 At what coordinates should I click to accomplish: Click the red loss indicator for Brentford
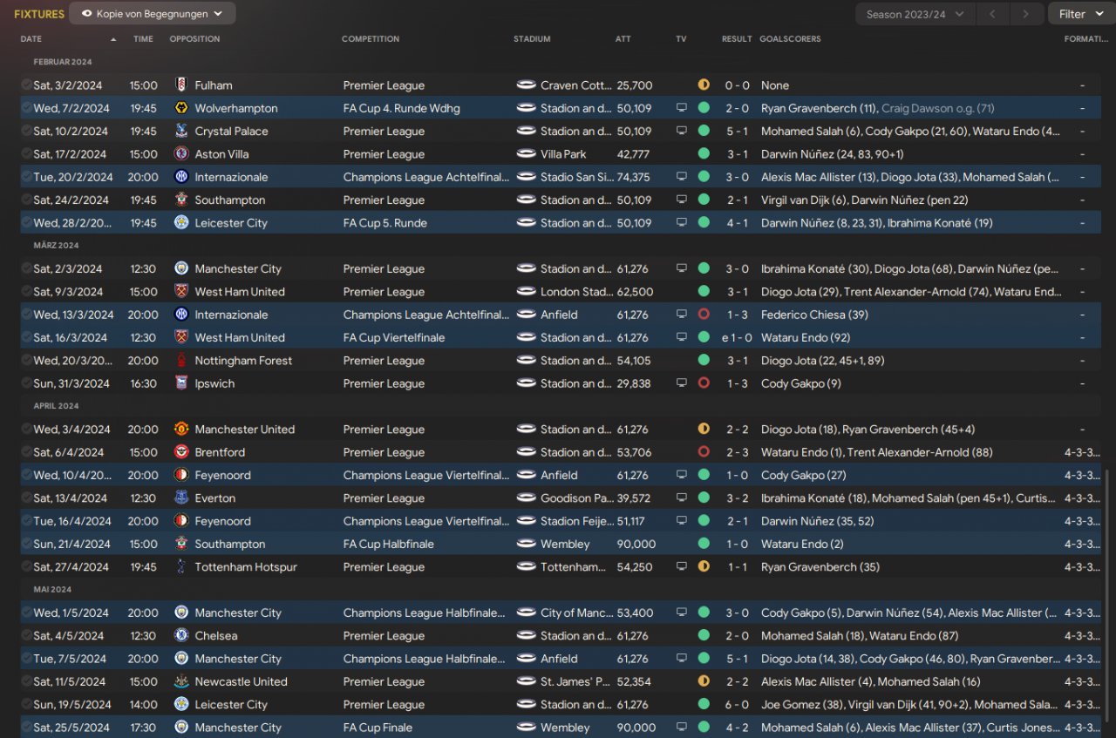point(704,452)
